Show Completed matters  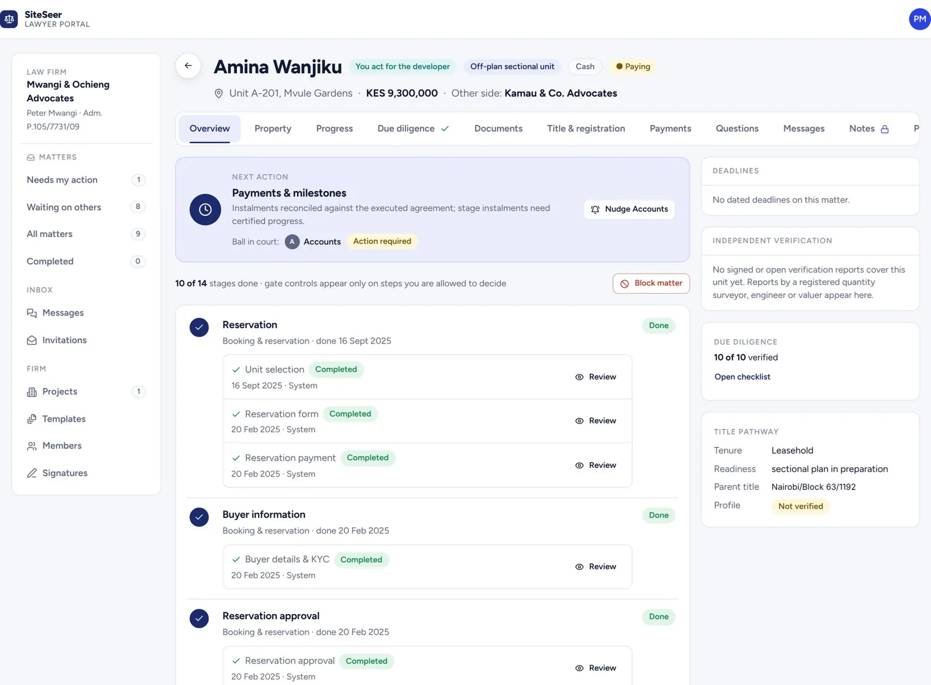86,261
